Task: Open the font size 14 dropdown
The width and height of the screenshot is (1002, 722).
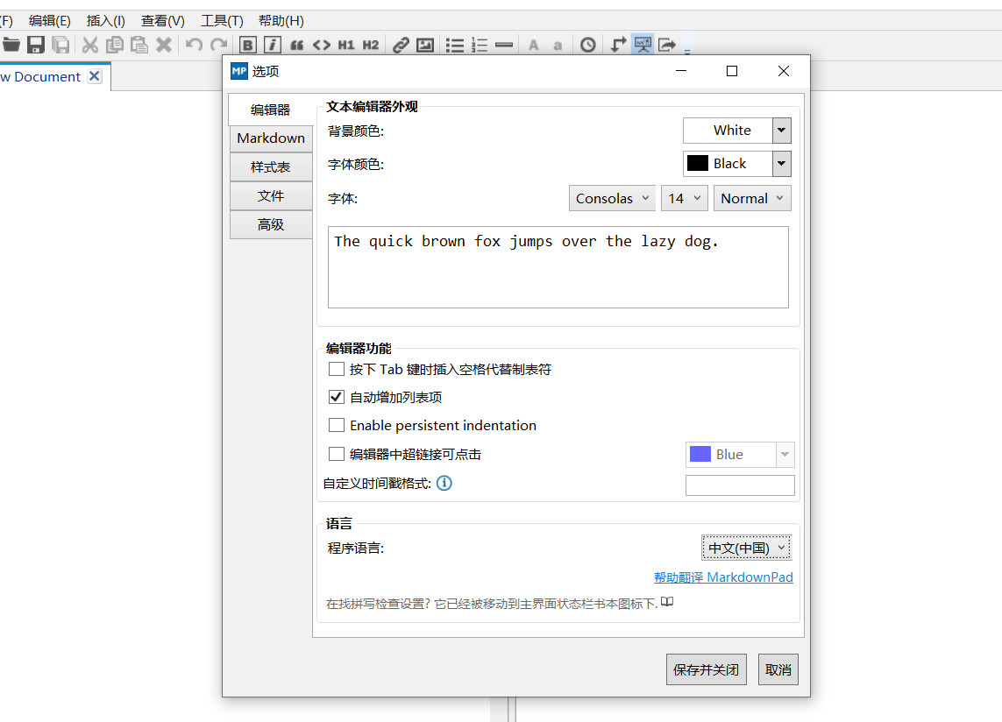Action: [x=685, y=198]
